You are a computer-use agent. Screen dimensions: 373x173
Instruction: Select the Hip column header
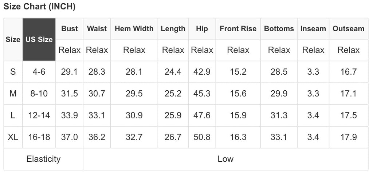(x=202, y=29)
